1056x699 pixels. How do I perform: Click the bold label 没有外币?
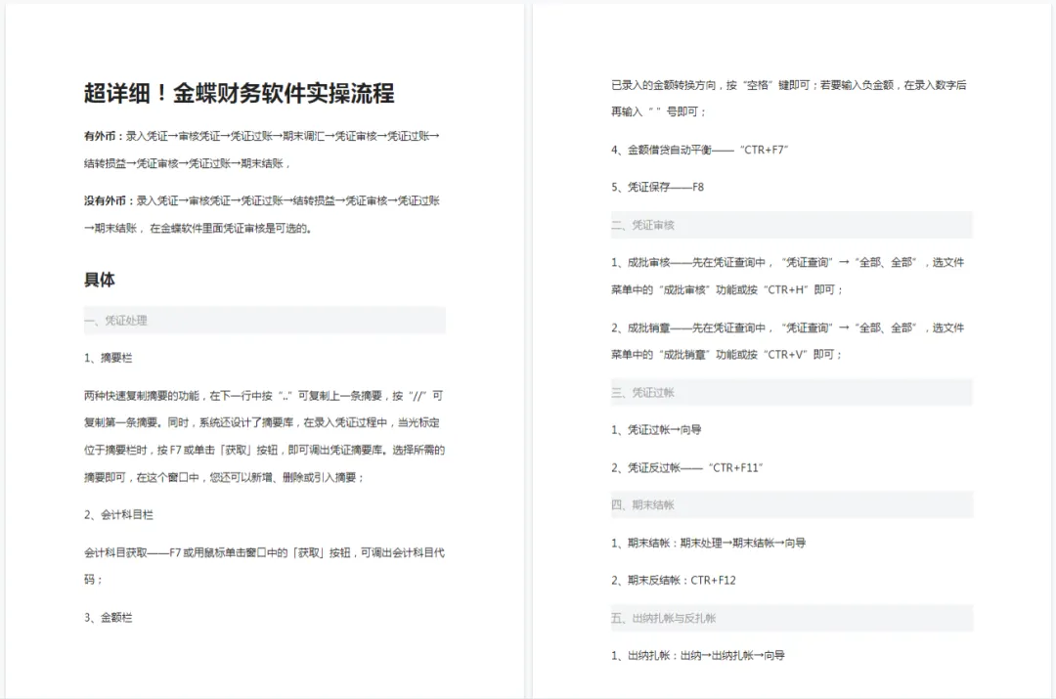pos(105,200)
